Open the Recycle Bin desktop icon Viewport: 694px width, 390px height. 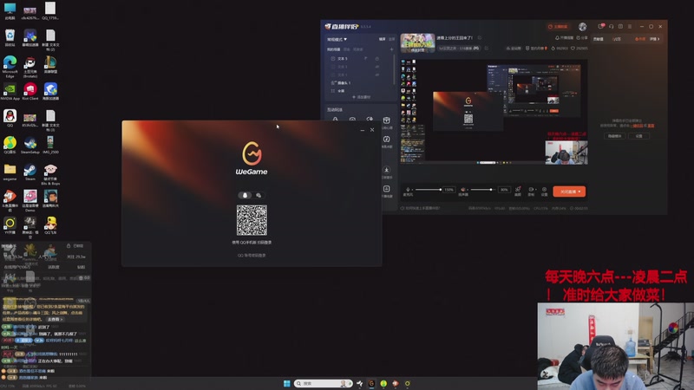[10, 38]
